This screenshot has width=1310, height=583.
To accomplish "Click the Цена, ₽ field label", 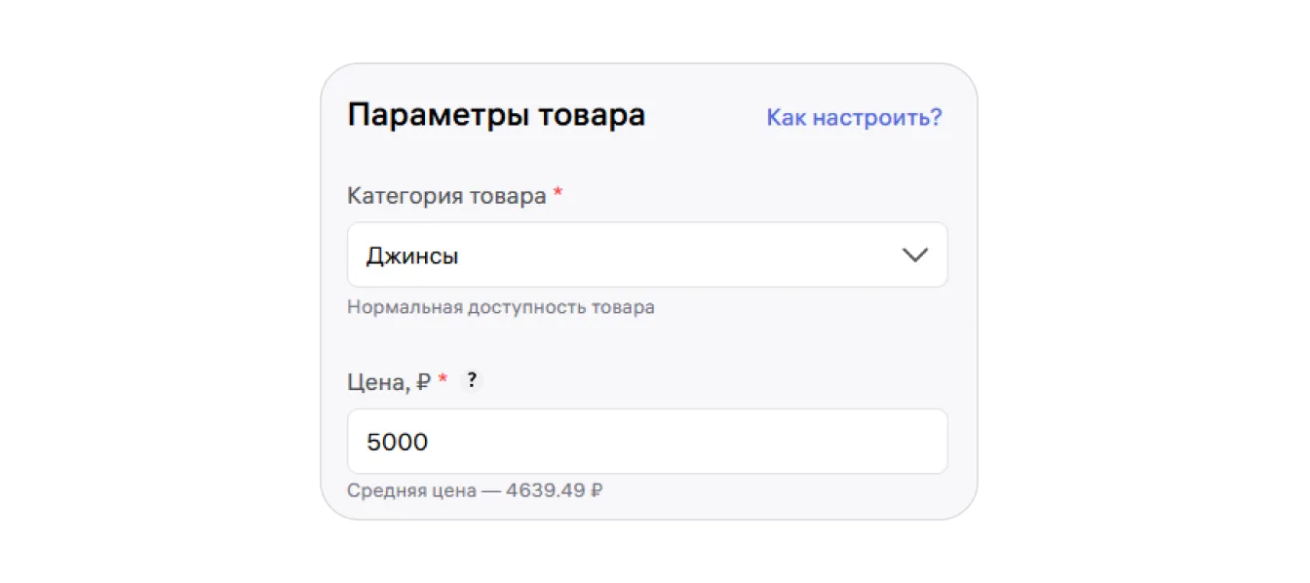I will pyautogui.click(x=389, y=382).
